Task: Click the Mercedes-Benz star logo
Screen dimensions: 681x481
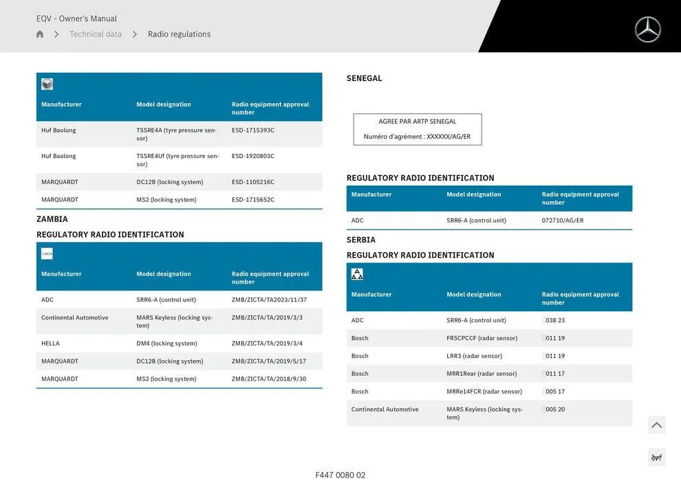Action: (x=648, y=30)
